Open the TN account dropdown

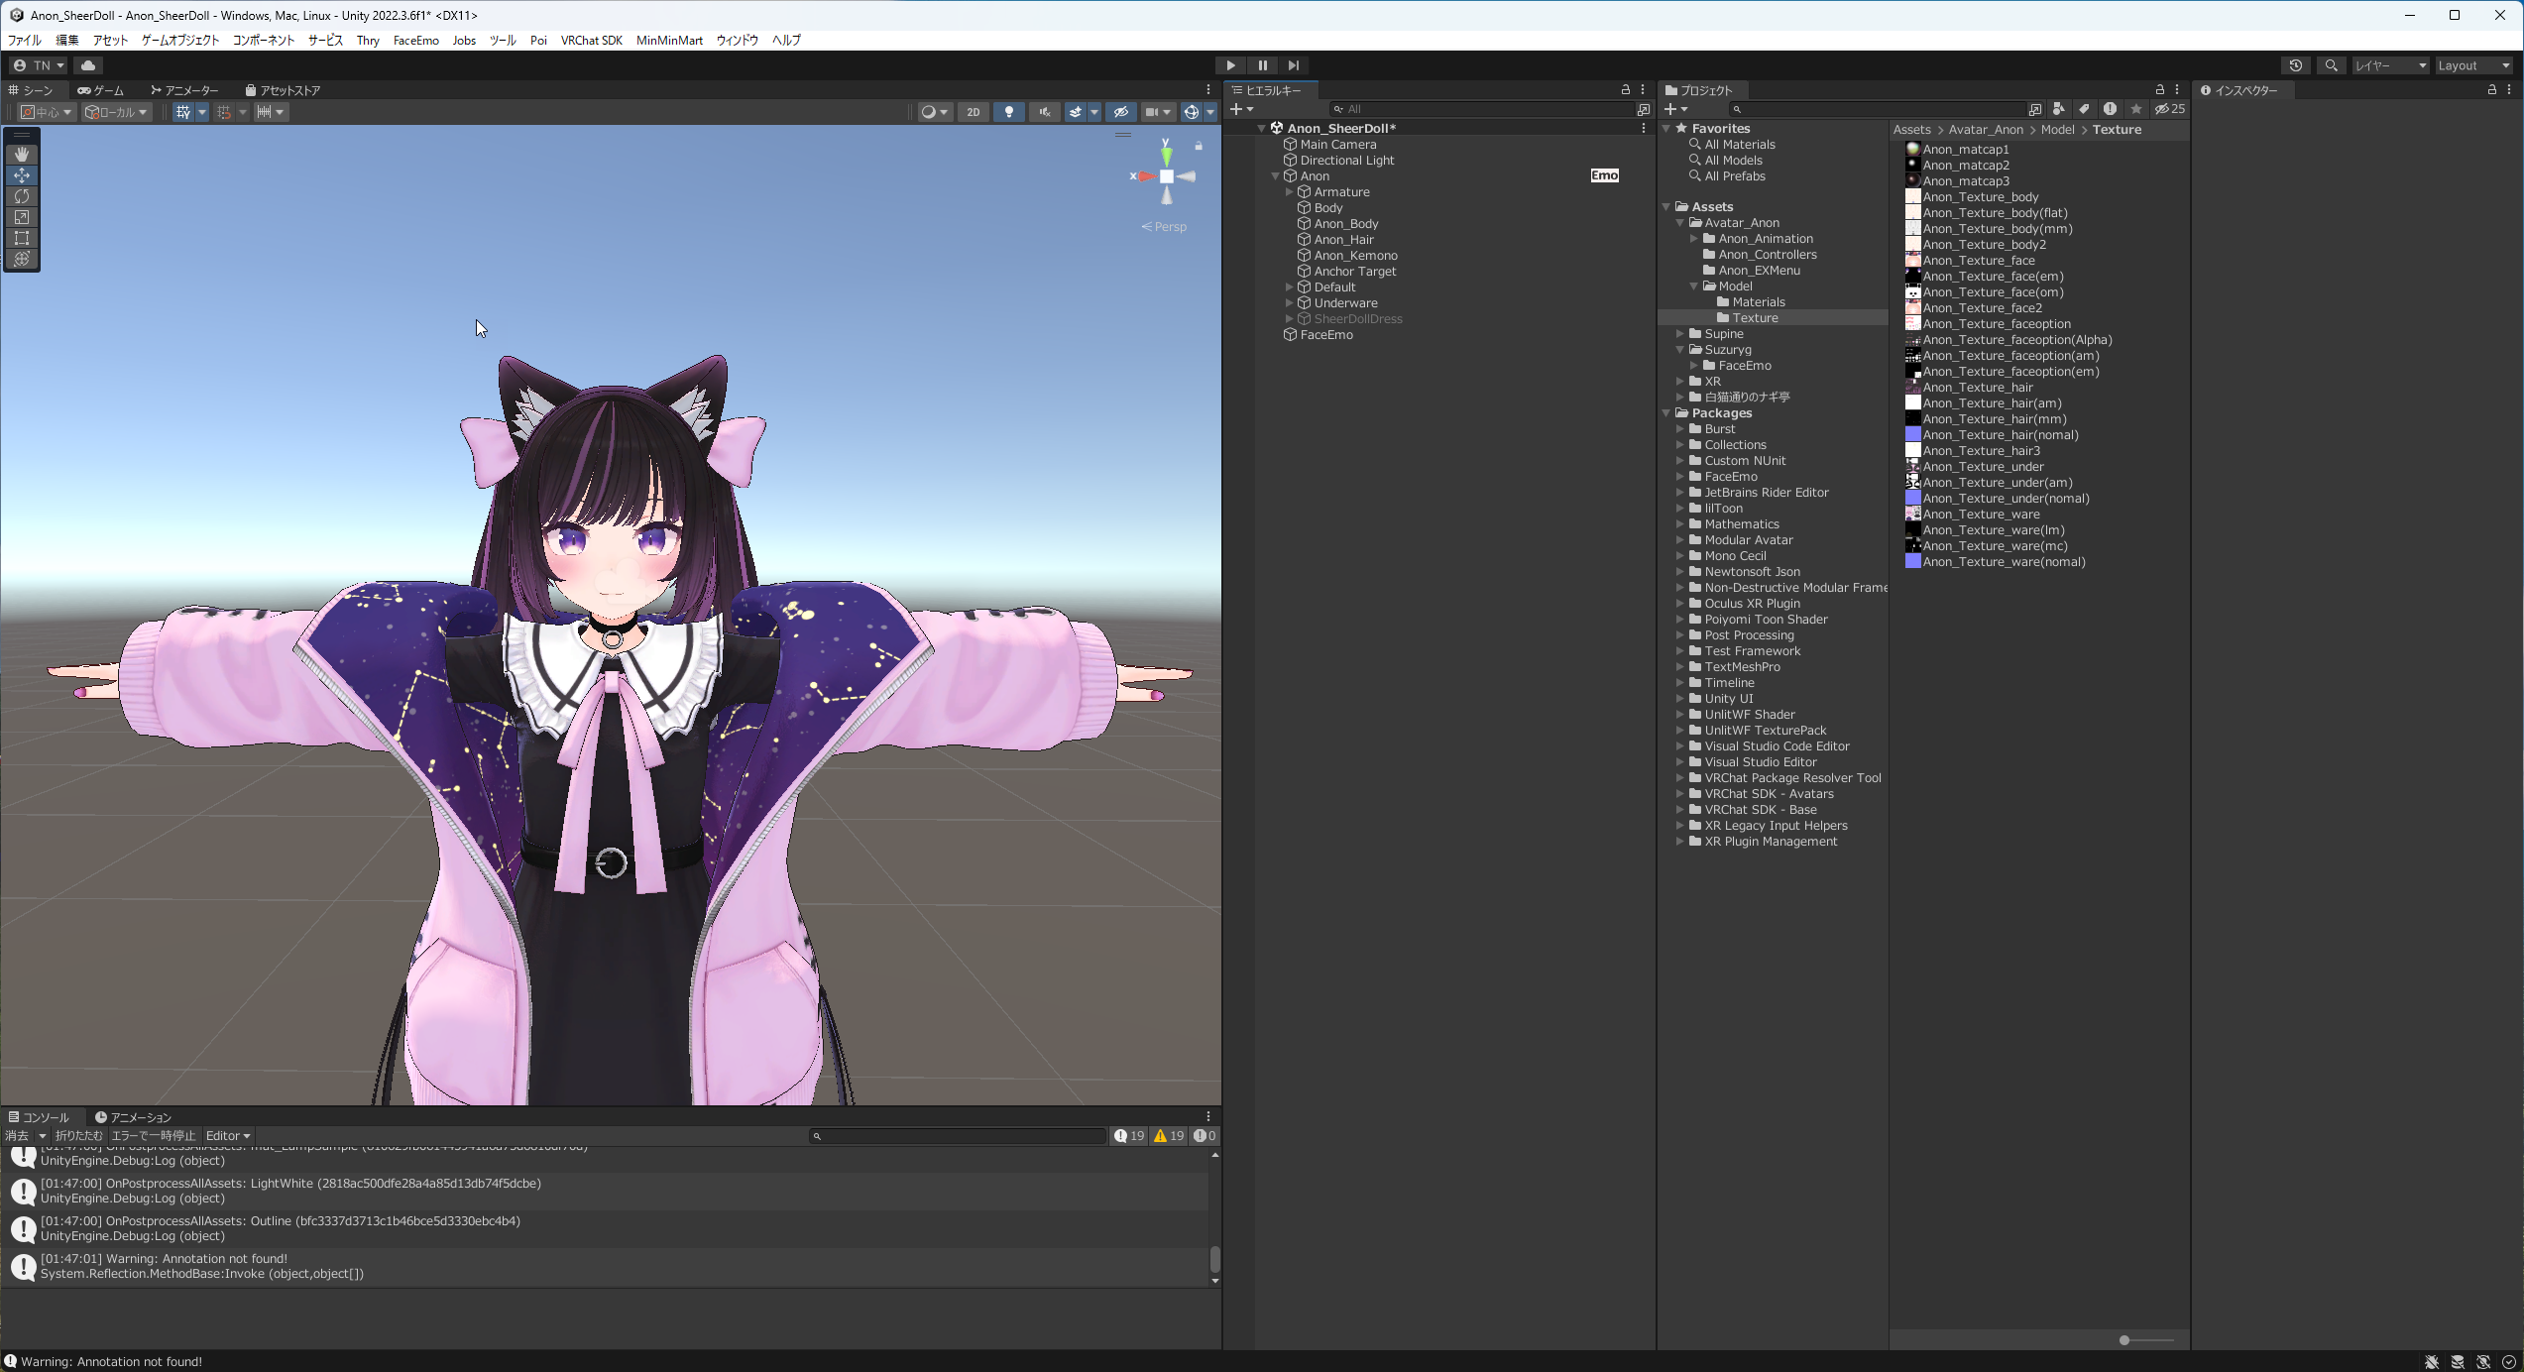point(39,65)
